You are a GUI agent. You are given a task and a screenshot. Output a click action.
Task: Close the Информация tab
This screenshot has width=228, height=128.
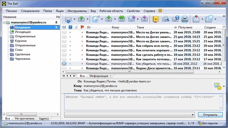[x=110, y=76]
